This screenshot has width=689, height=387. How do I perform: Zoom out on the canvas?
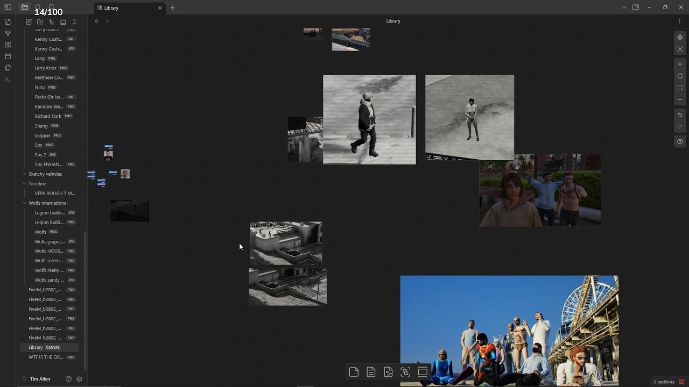[x=680, y=99]
